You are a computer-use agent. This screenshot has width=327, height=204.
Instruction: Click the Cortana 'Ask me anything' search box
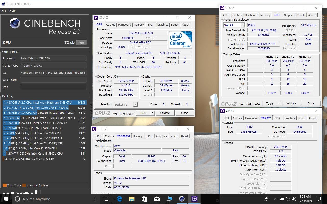(56, 199)
